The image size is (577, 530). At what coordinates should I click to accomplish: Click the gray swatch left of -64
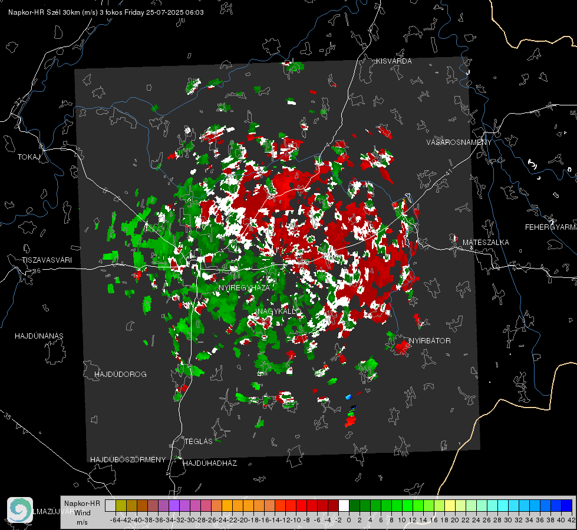(x=110, y=506)
